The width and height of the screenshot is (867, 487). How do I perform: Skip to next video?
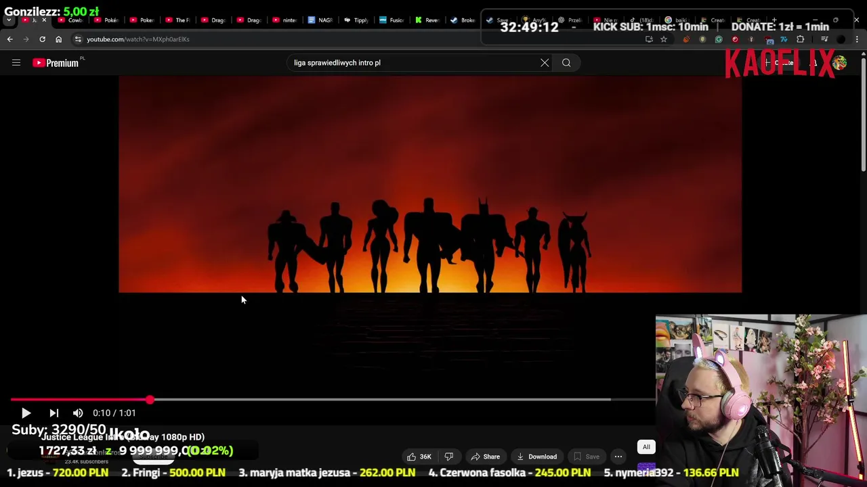(54, 413)
